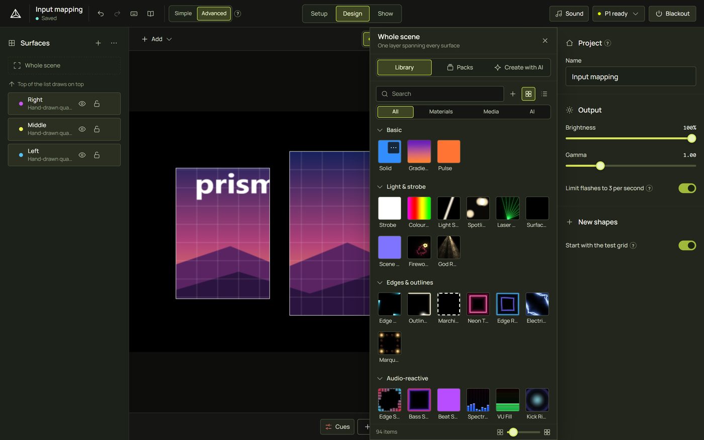Image resolution: width=704 pixels, height=440 pixels.
Task: Filter library by Materials
Action: pyautogui.click(x=441, y=112)
